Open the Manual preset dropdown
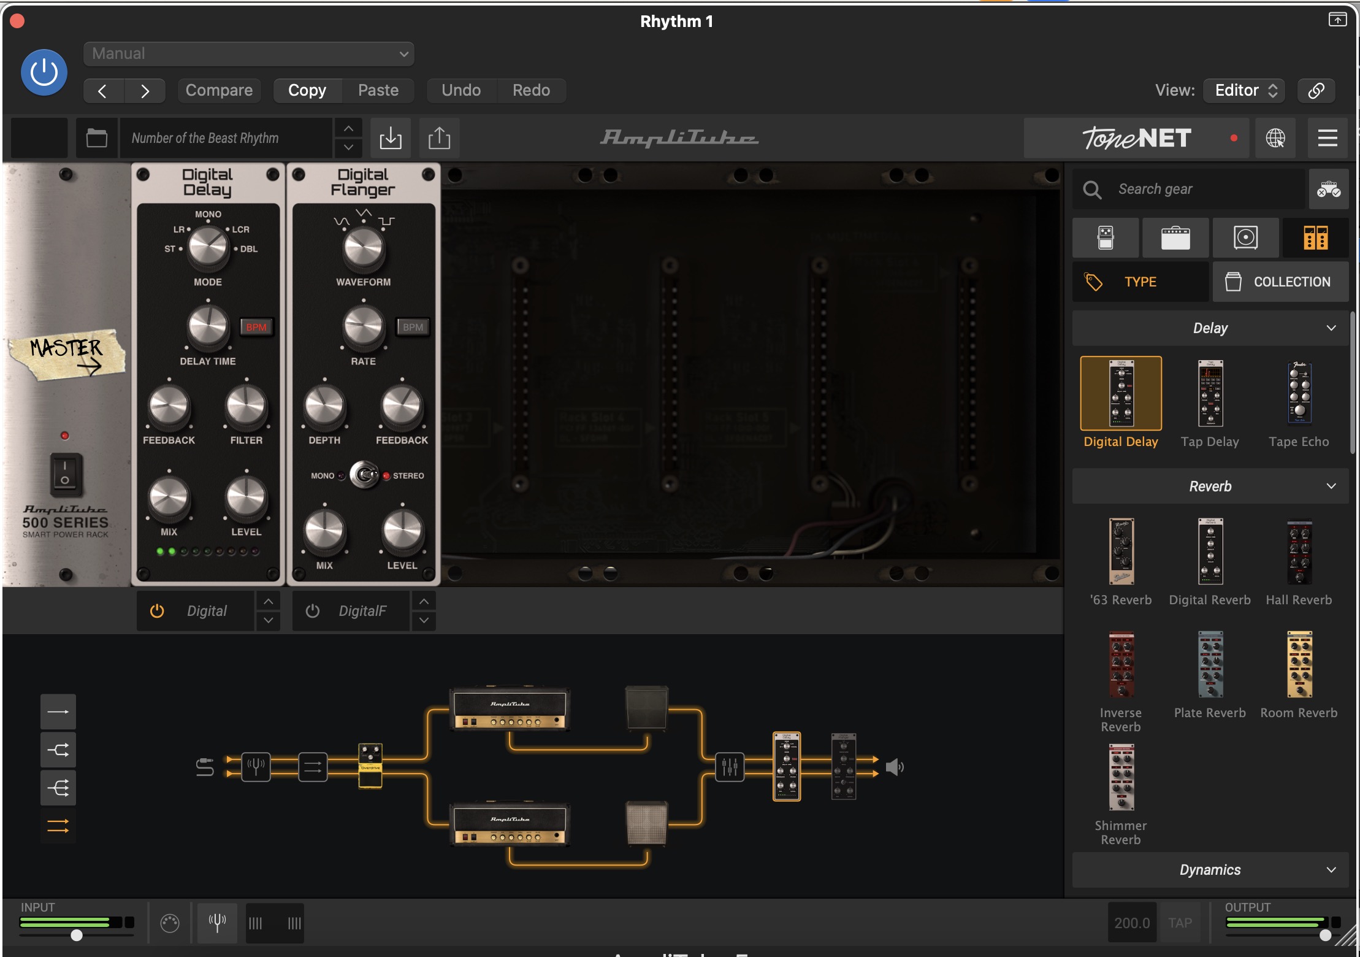The image size is (1360, 957). [249, 54]
